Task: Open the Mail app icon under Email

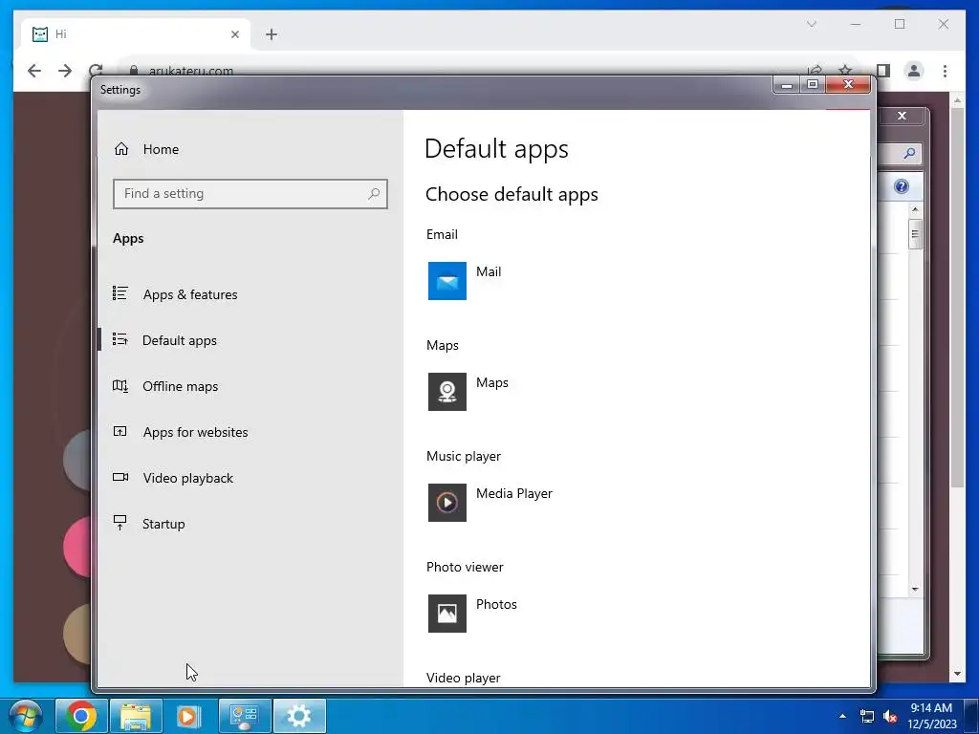Action: 447,281
